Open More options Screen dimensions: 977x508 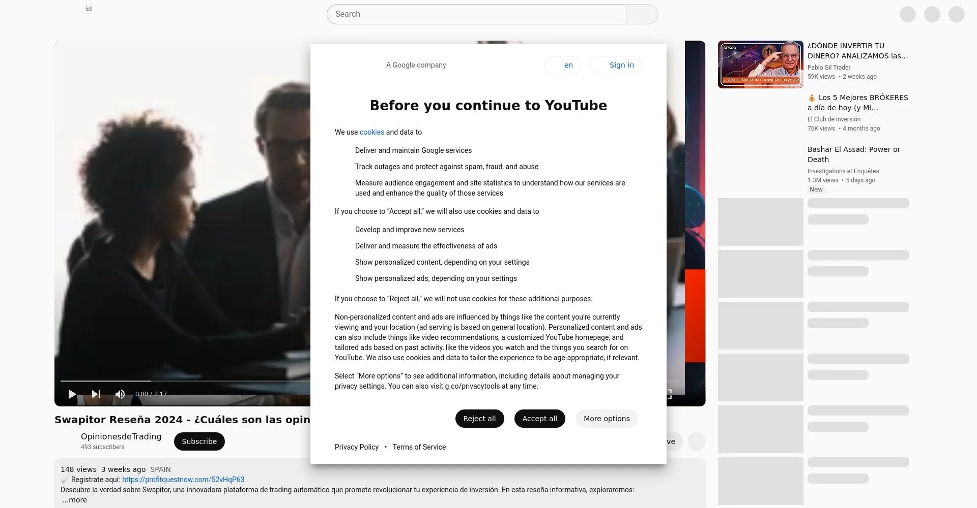tap(607, 419)
